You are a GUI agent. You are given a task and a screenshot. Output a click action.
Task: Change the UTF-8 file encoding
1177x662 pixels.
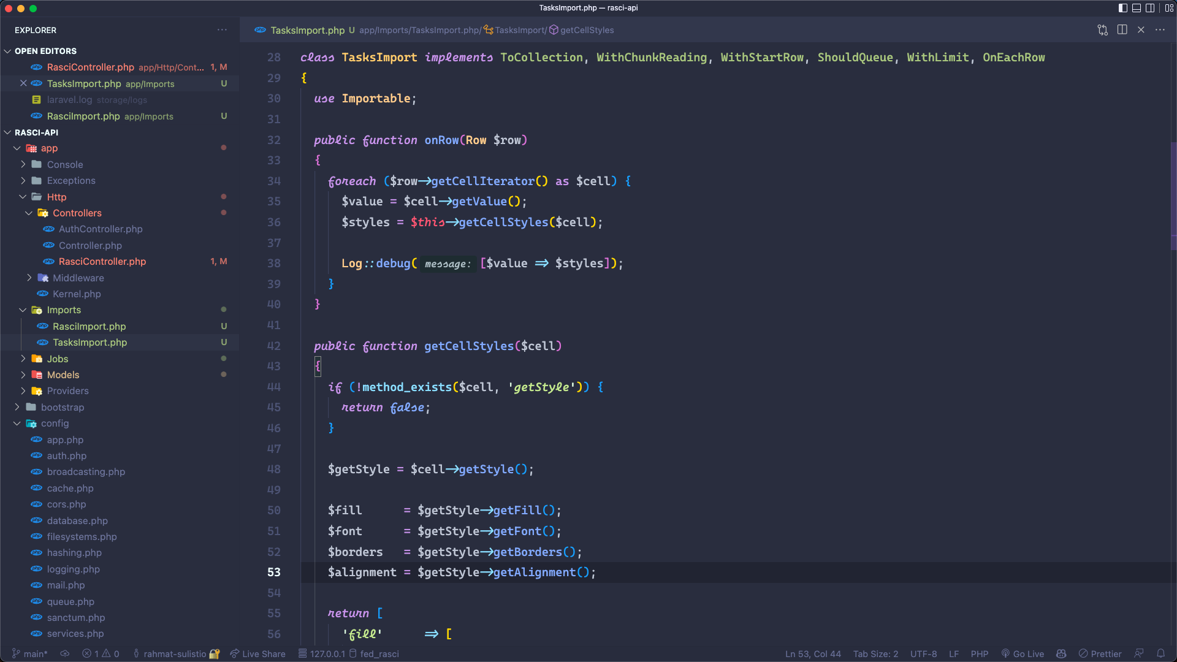pyautogui.click(x=923, y=654)
